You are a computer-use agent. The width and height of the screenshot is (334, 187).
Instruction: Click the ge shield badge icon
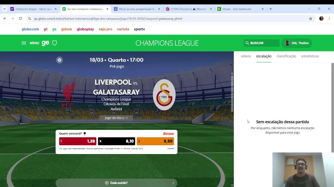click(x=55, y=43)
